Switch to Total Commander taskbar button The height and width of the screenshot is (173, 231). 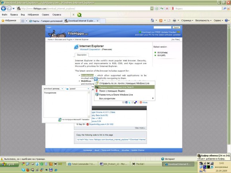(82, 164)
